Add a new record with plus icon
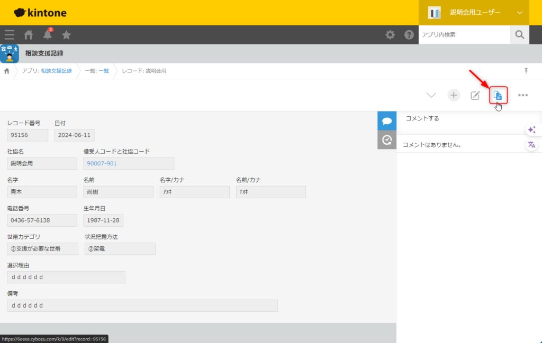 click(x=454, y=95)
